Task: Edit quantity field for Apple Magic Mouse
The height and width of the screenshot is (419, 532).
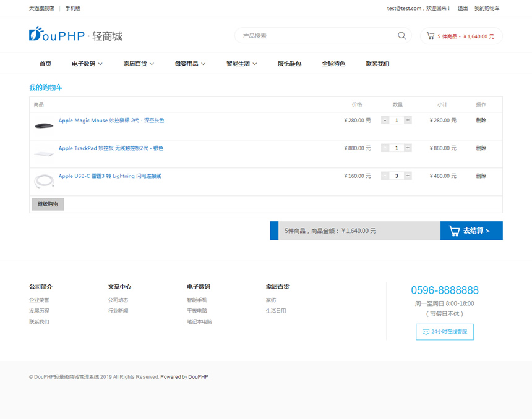Action: click(x=397, y=120)
